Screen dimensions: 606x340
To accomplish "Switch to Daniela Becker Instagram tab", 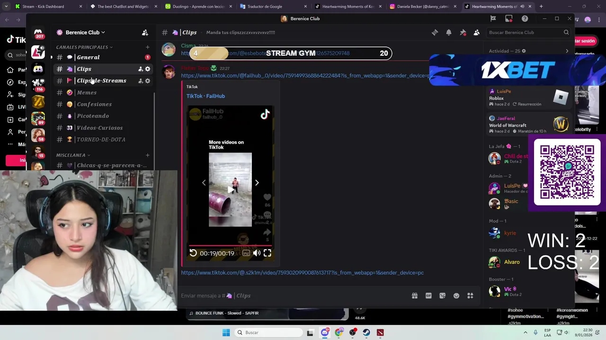I will point(422,7).
